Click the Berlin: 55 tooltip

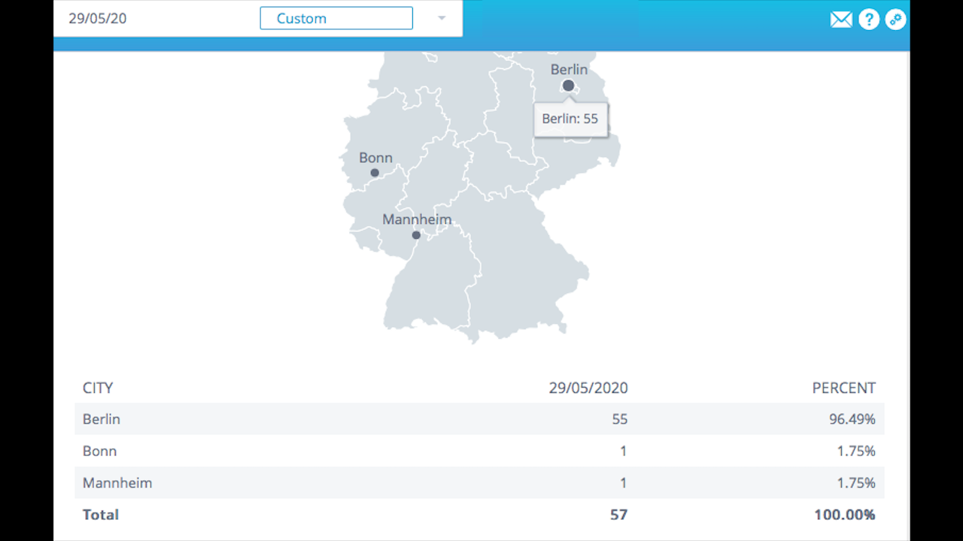[x=570, y=119]
